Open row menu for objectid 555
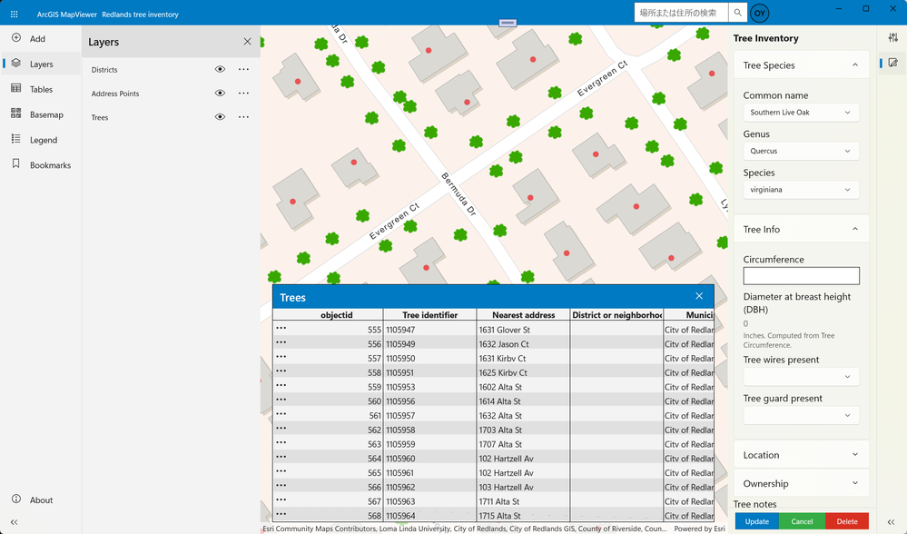The image size is (907, 534). click(281, 328)
